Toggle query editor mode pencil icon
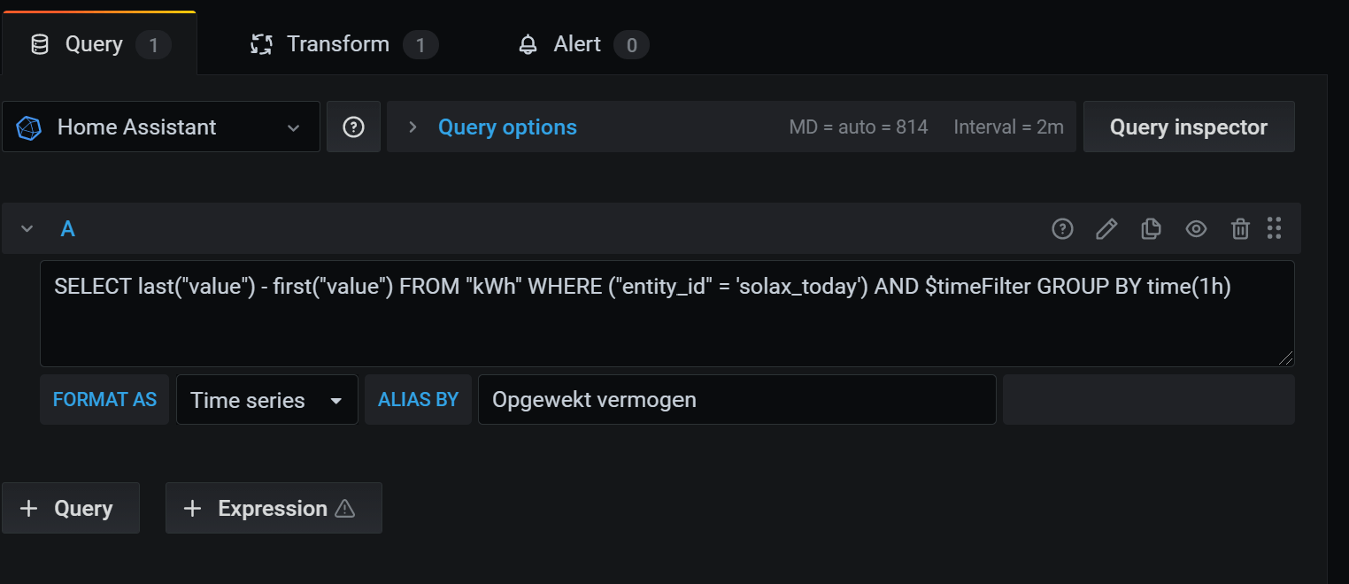 1106,229
